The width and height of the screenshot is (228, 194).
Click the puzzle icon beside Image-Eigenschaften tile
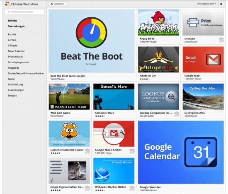(87, 188)
